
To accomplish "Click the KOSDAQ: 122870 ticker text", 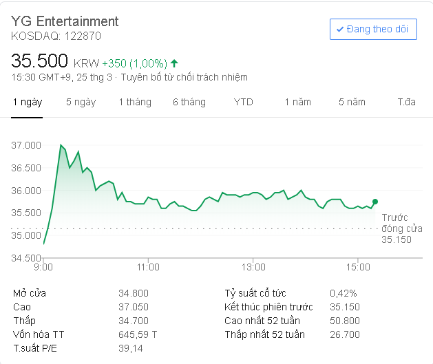I will [x=56, y=36].
